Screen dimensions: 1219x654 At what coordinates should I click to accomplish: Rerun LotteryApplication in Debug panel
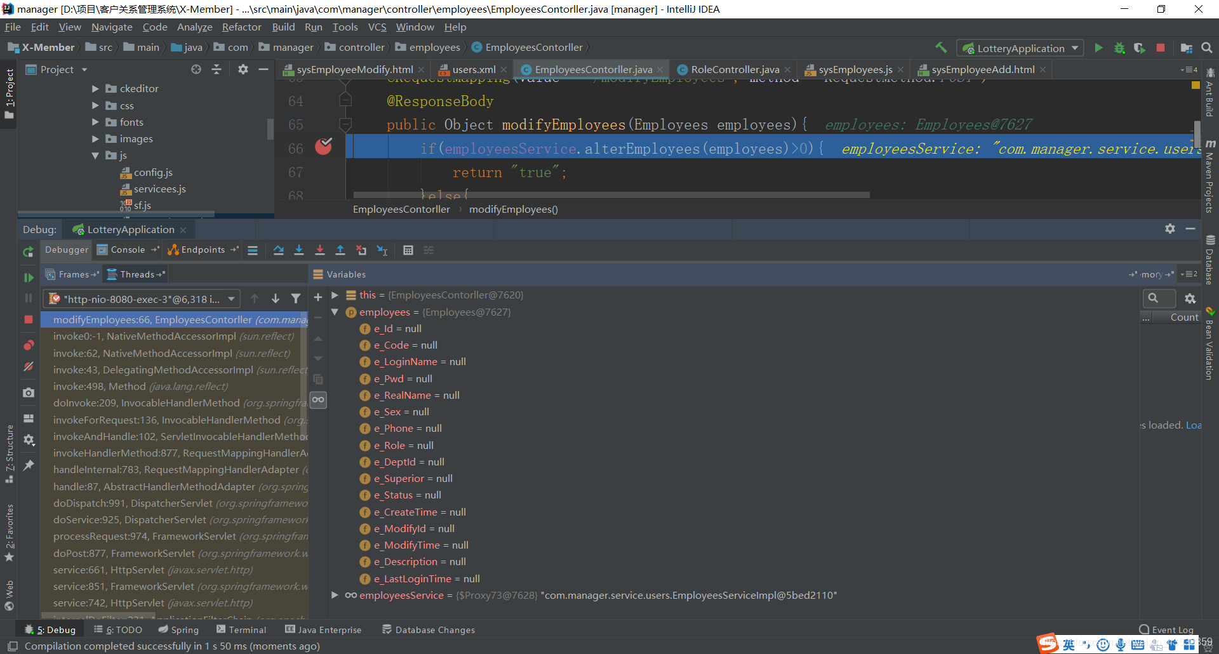[28, 251]
